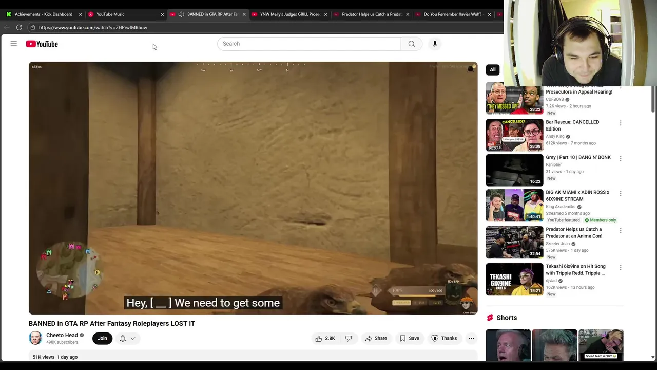
Task: Send Thanks to the creator
Action: point(444,338)
